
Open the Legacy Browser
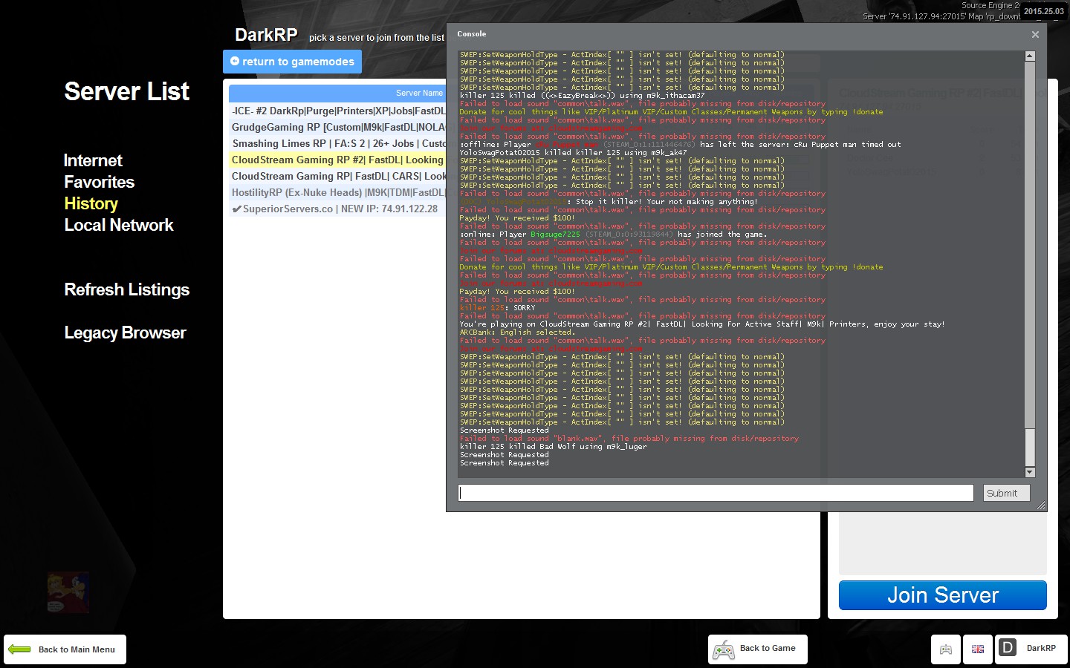tap(125, 333)
